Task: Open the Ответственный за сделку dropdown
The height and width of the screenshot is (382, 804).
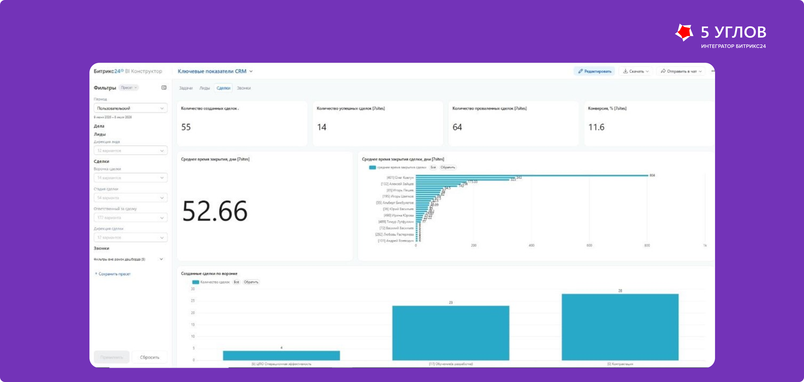Action: coord(130,218)
